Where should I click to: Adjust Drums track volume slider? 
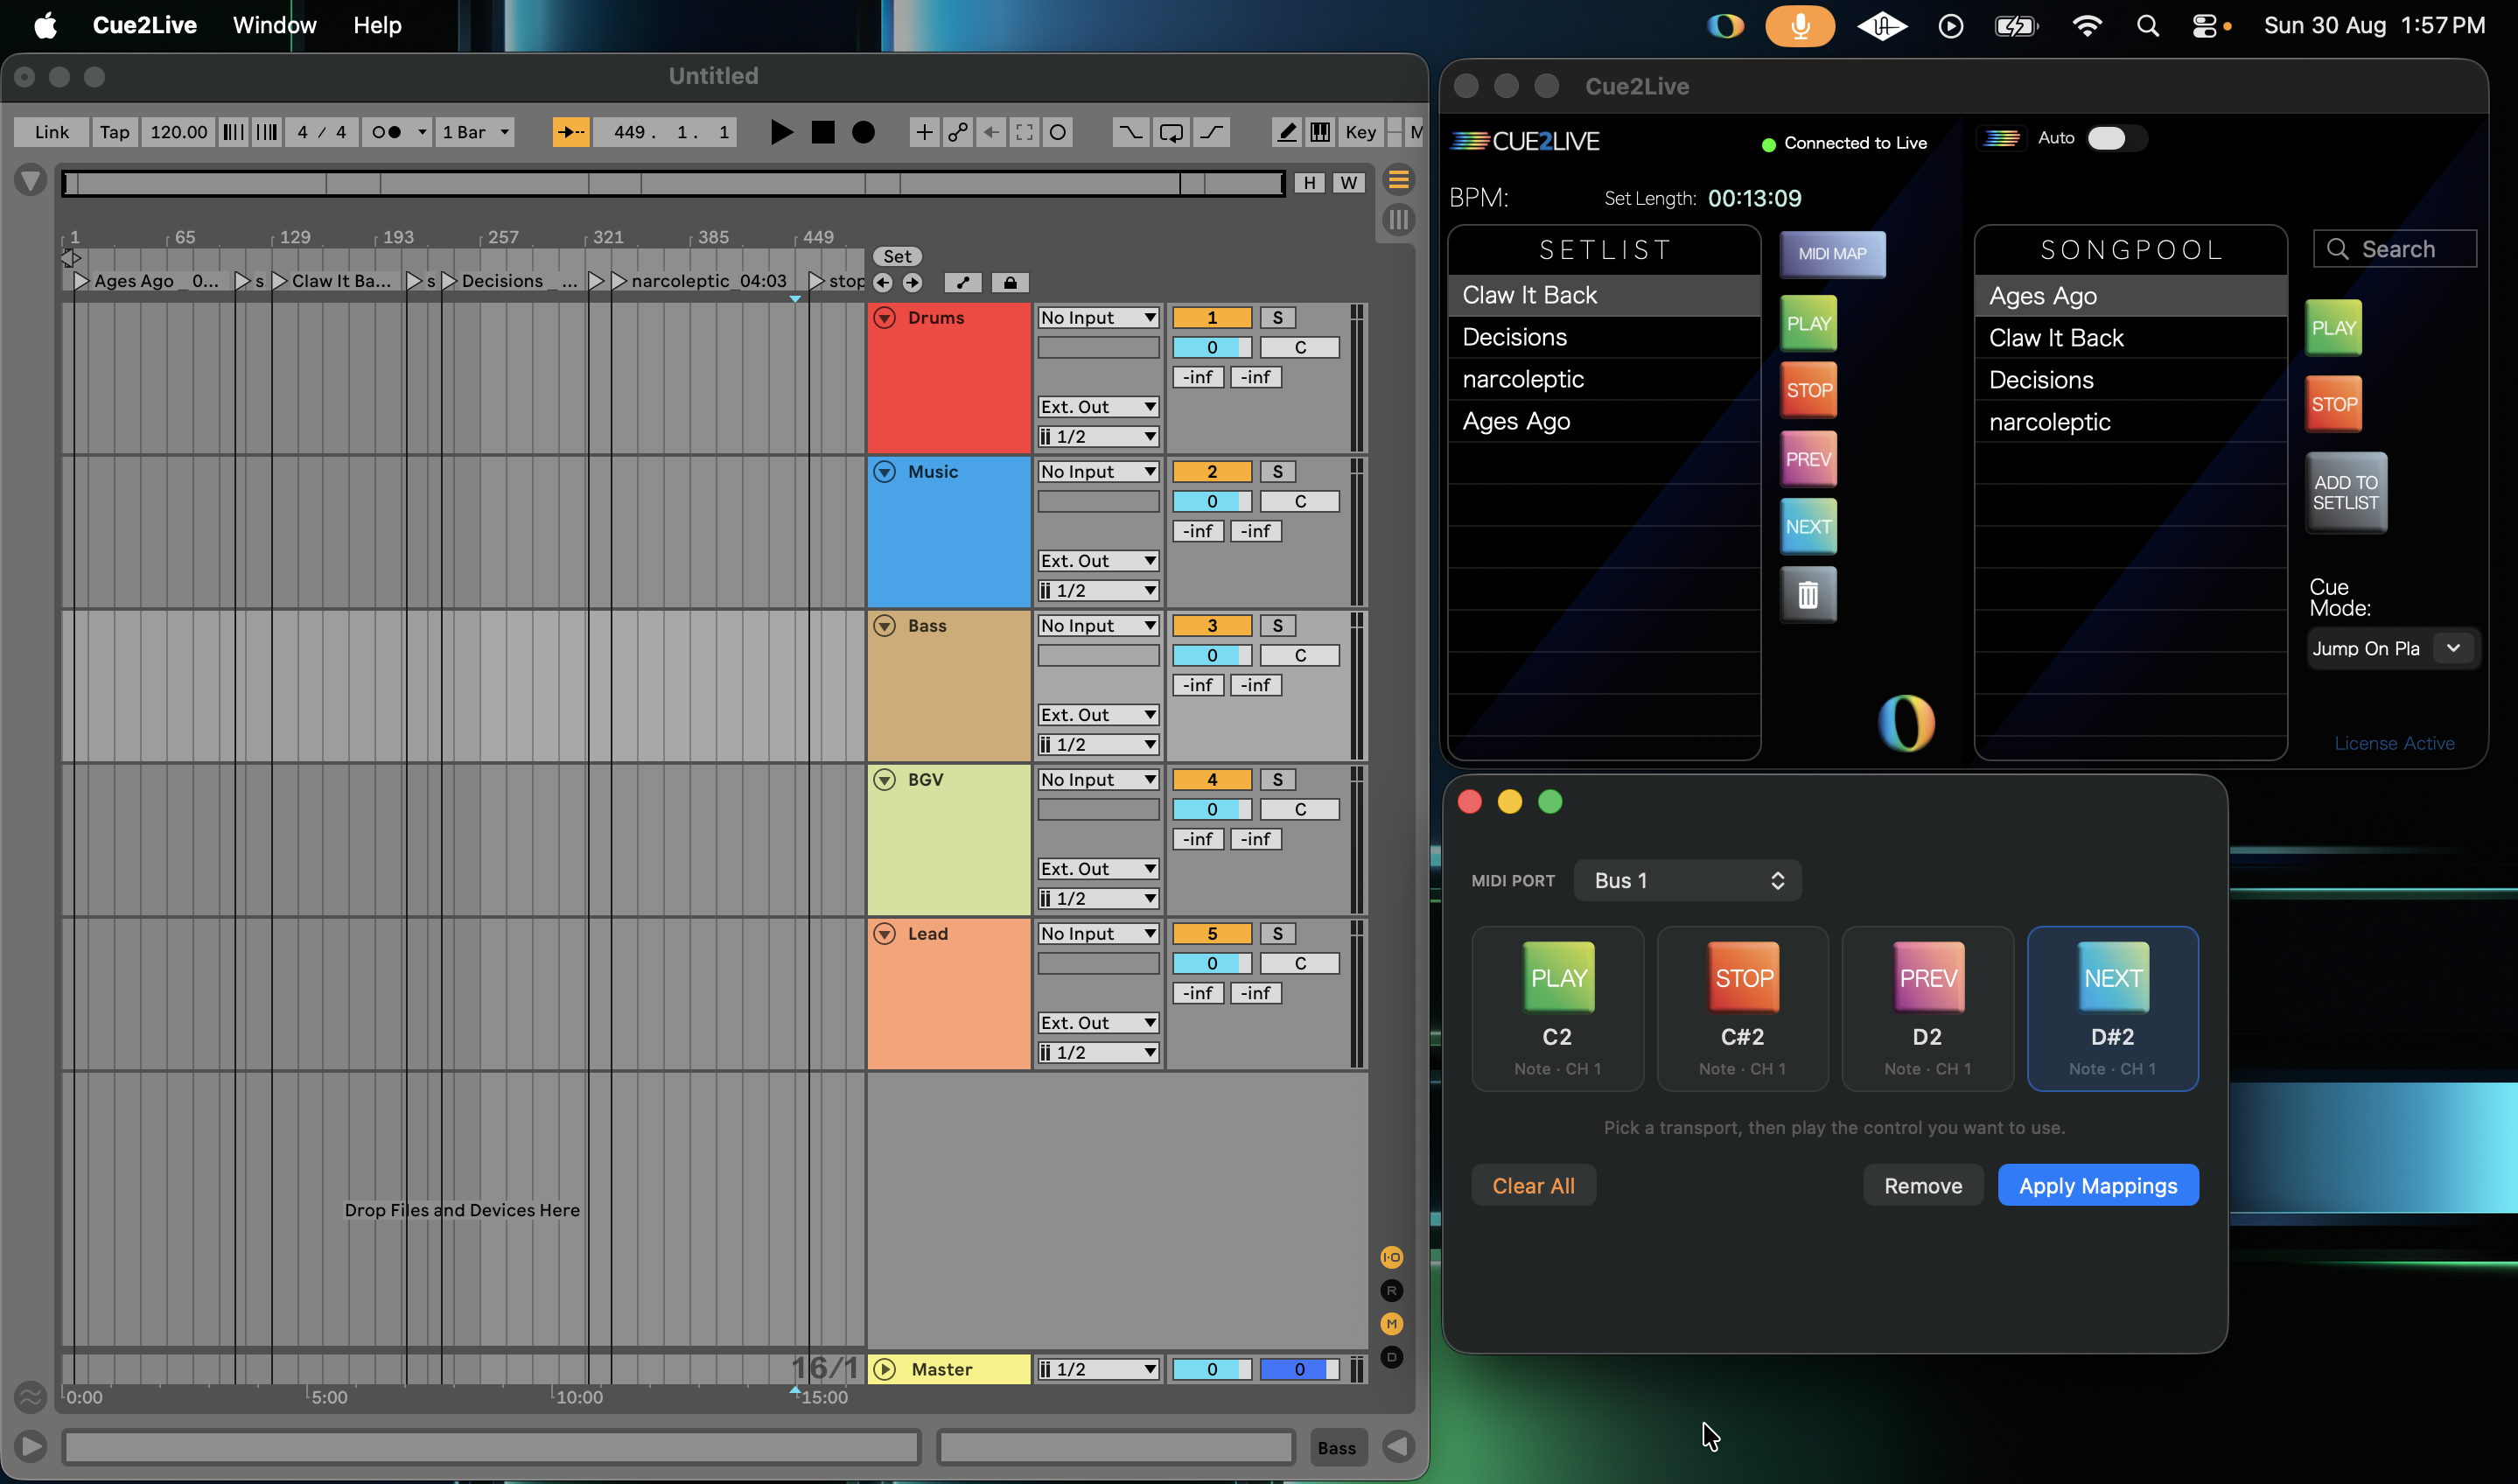pos(1212,348)
